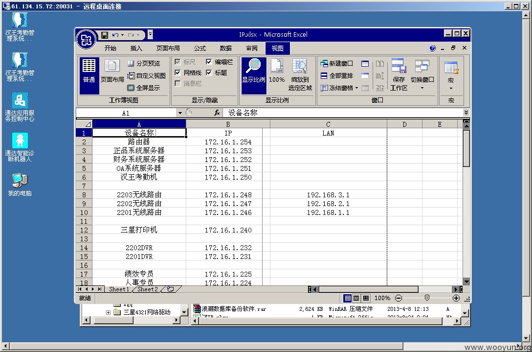Click the Name Box showing A1
Image resolution: width=532 pixels, height=352 pixels.
point(126,113)
